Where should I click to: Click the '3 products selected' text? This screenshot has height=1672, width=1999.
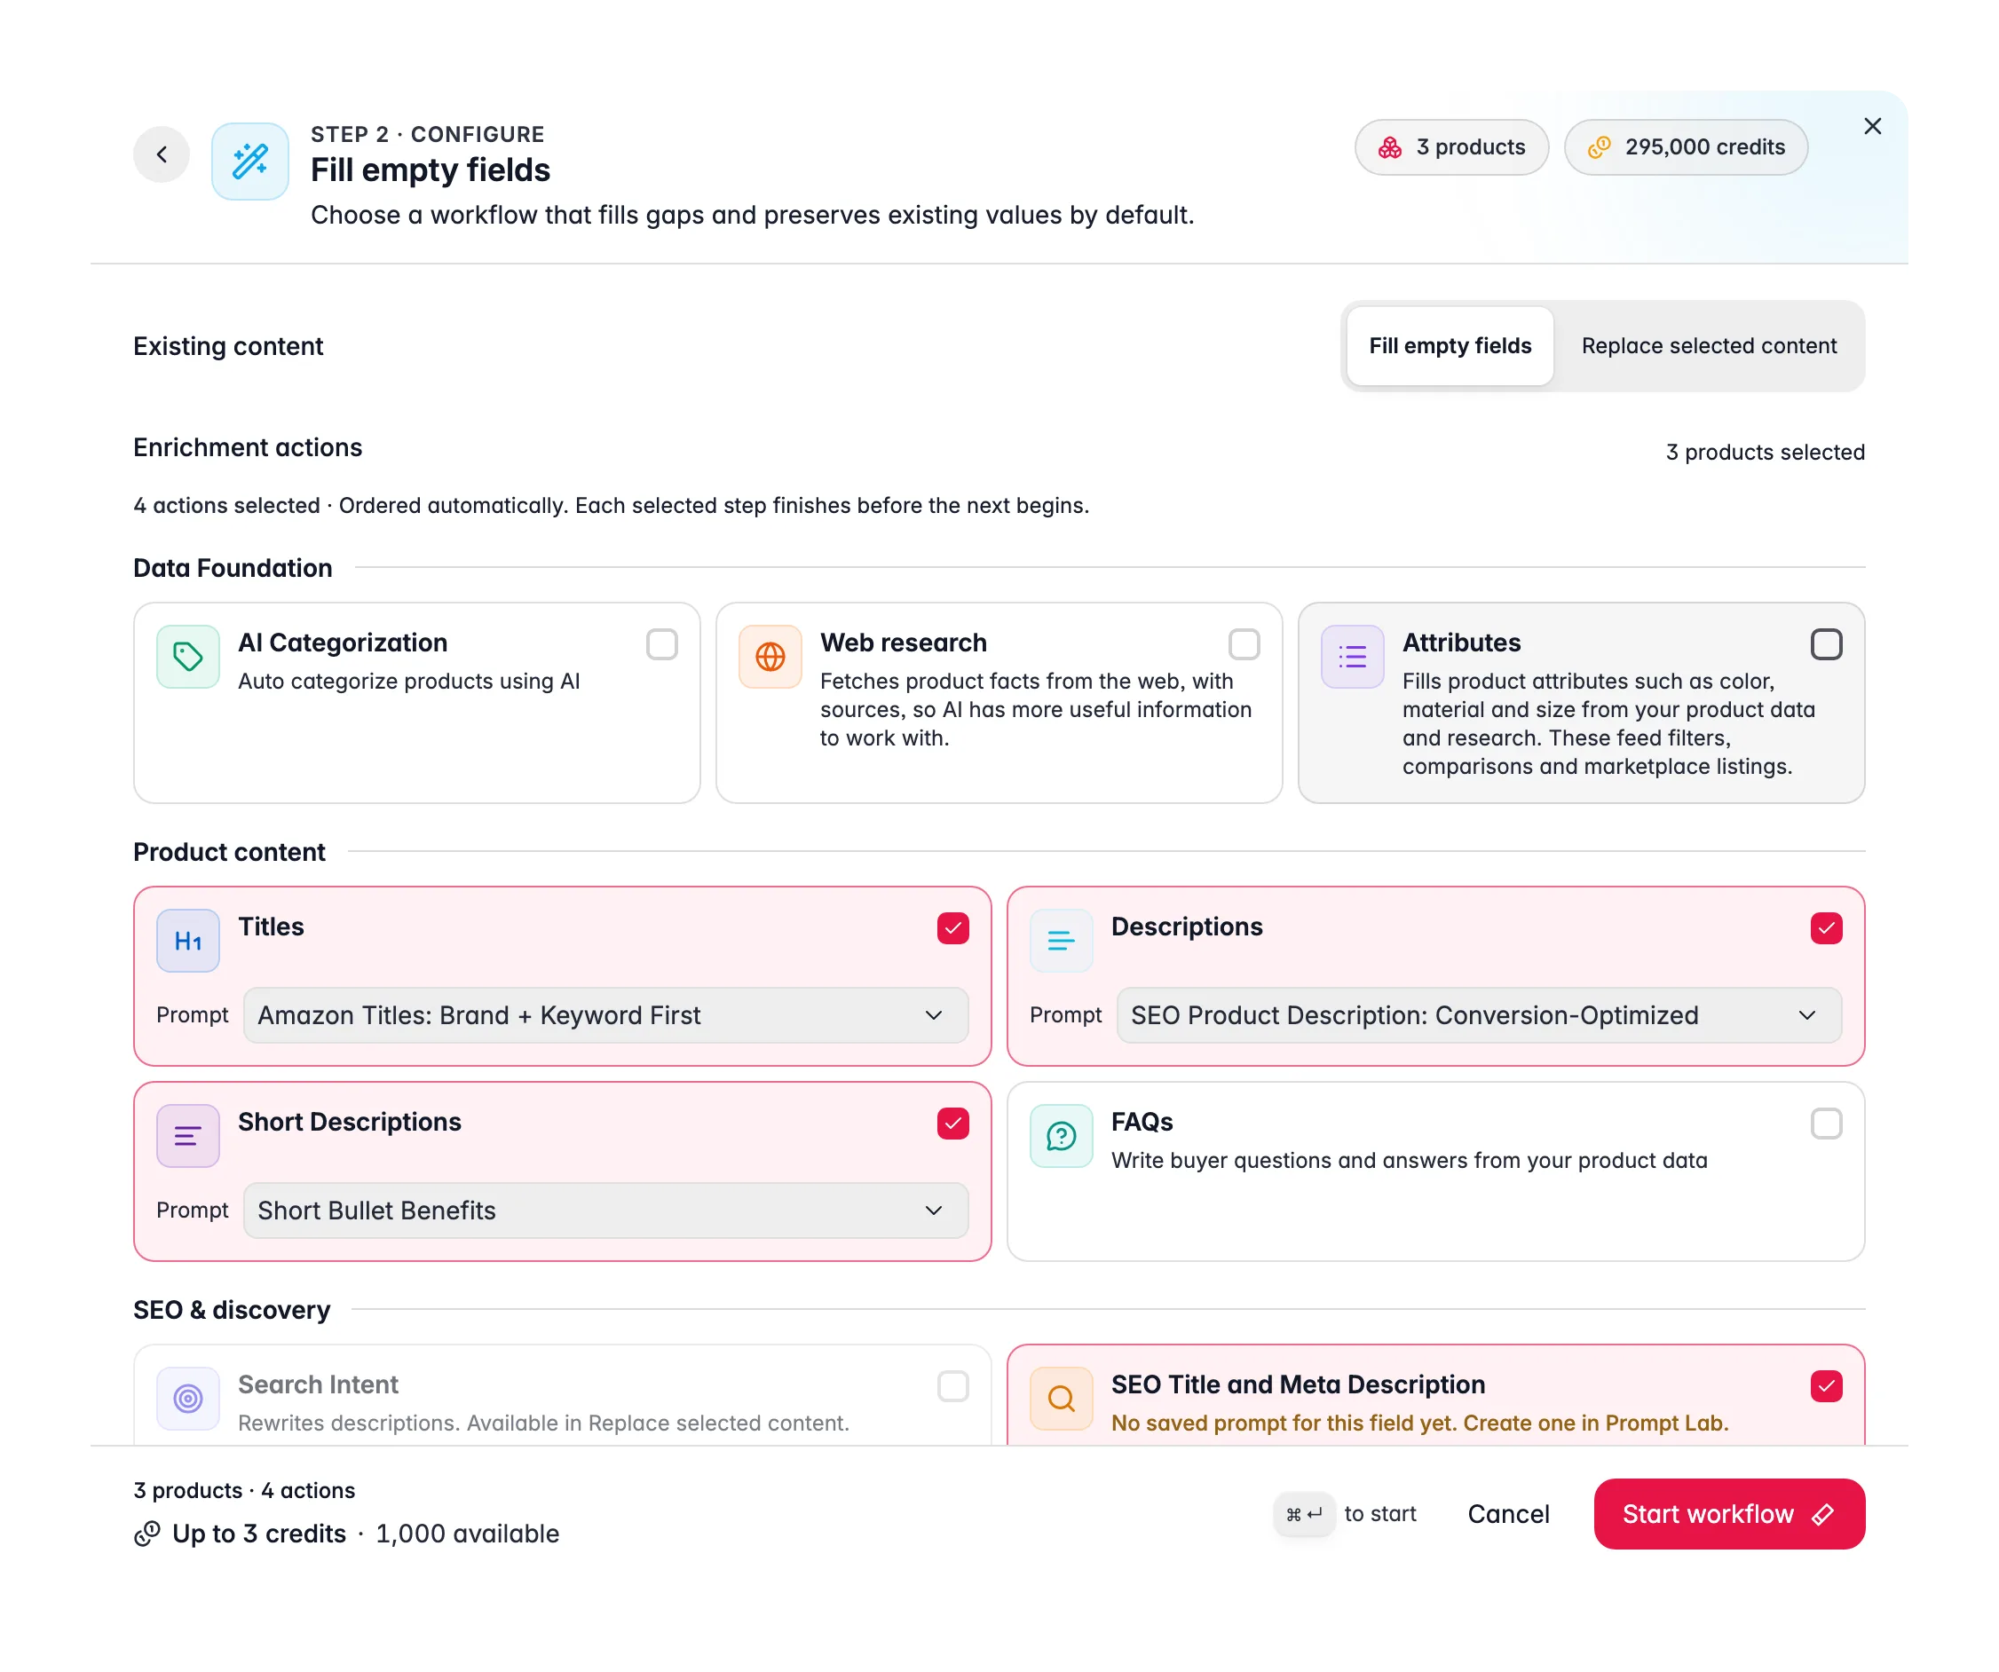1765,452
